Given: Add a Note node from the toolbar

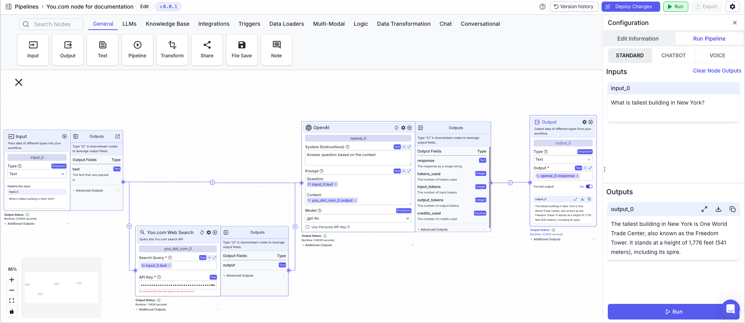Looking at the screenshot, I should point(276,50).
